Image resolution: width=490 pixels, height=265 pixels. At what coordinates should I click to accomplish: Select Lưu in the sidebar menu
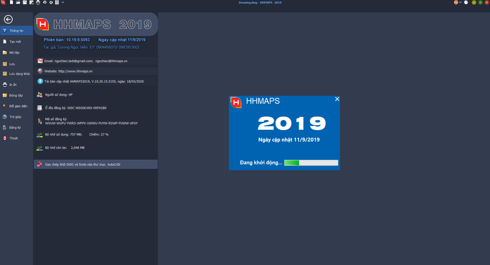click(17, 64)
